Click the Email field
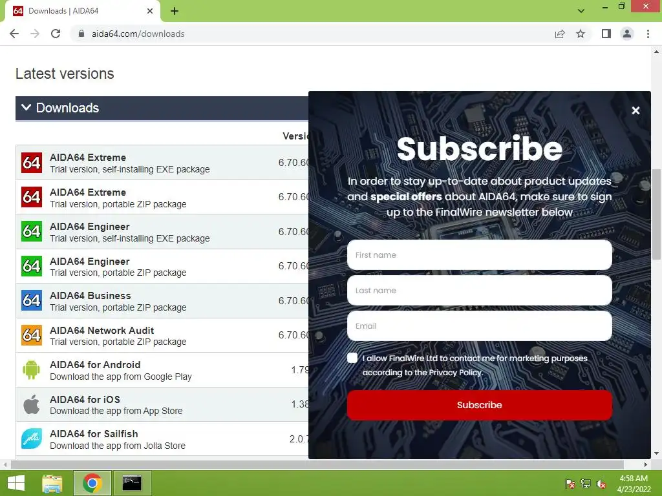662x496 pixels. 479,325
